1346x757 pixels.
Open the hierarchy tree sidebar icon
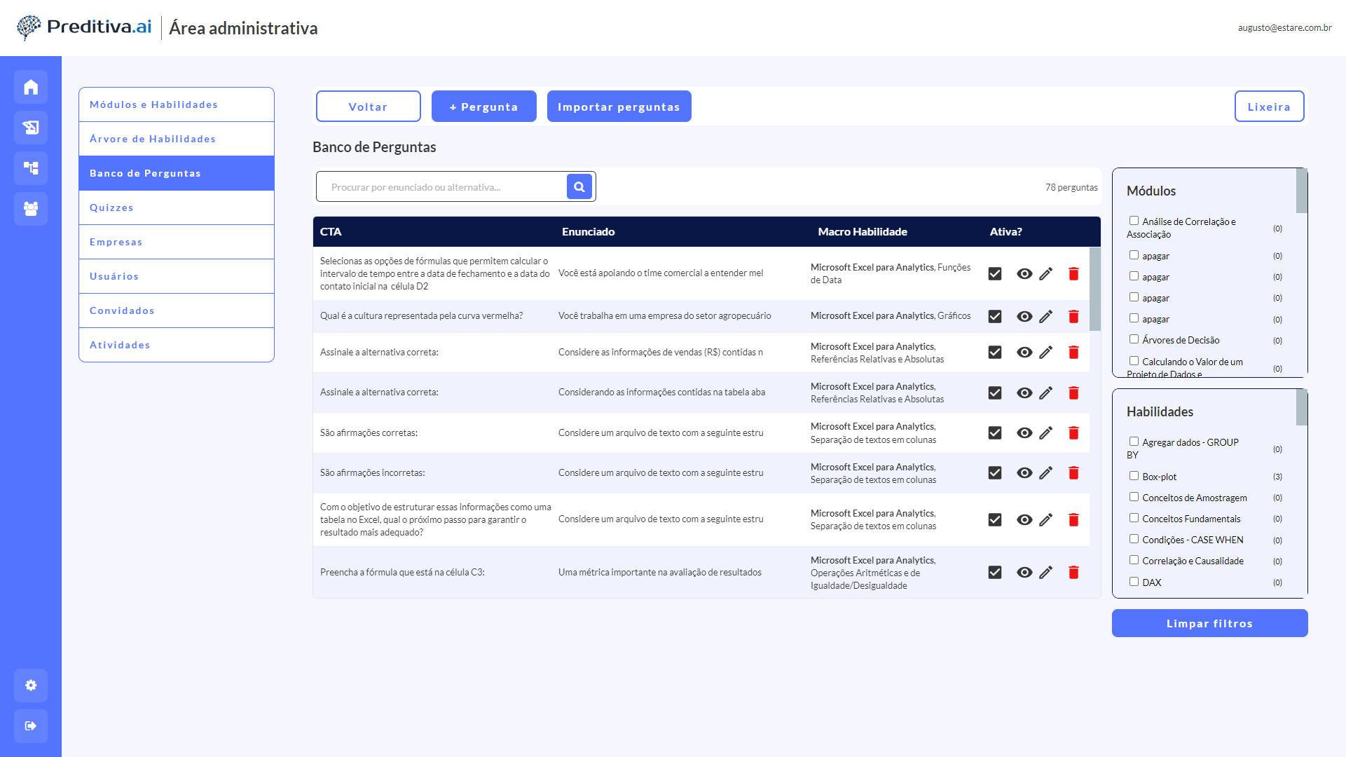click(31, 168)
